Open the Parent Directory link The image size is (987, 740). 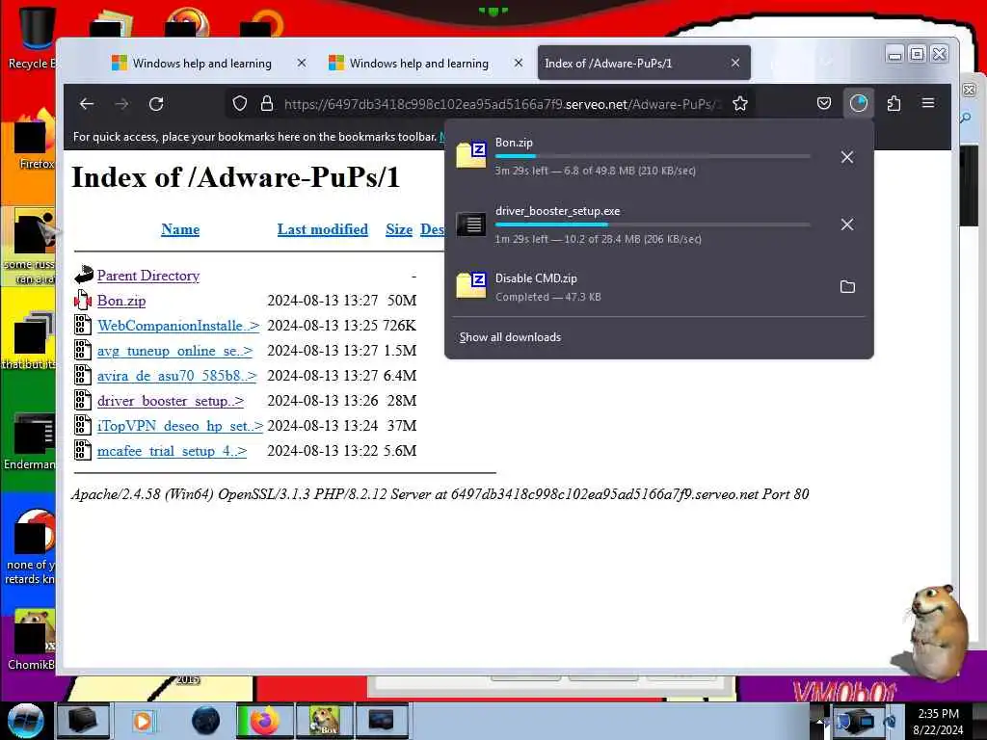[147, 276]
